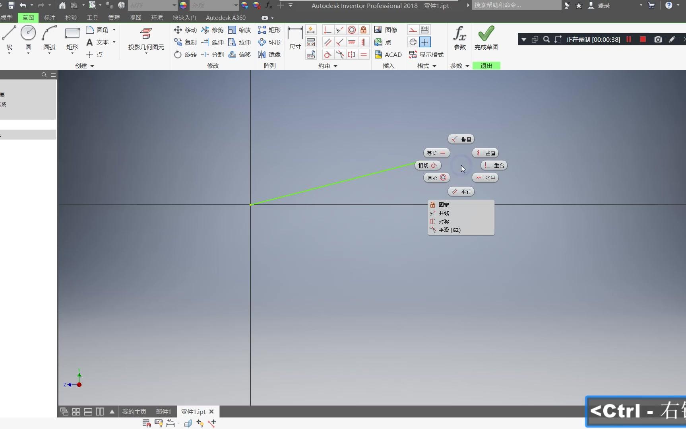This screenshot has height=429, width=686.
Task: Open the Text (文本) dropdown arrow
Action: [x=114, y=42]
